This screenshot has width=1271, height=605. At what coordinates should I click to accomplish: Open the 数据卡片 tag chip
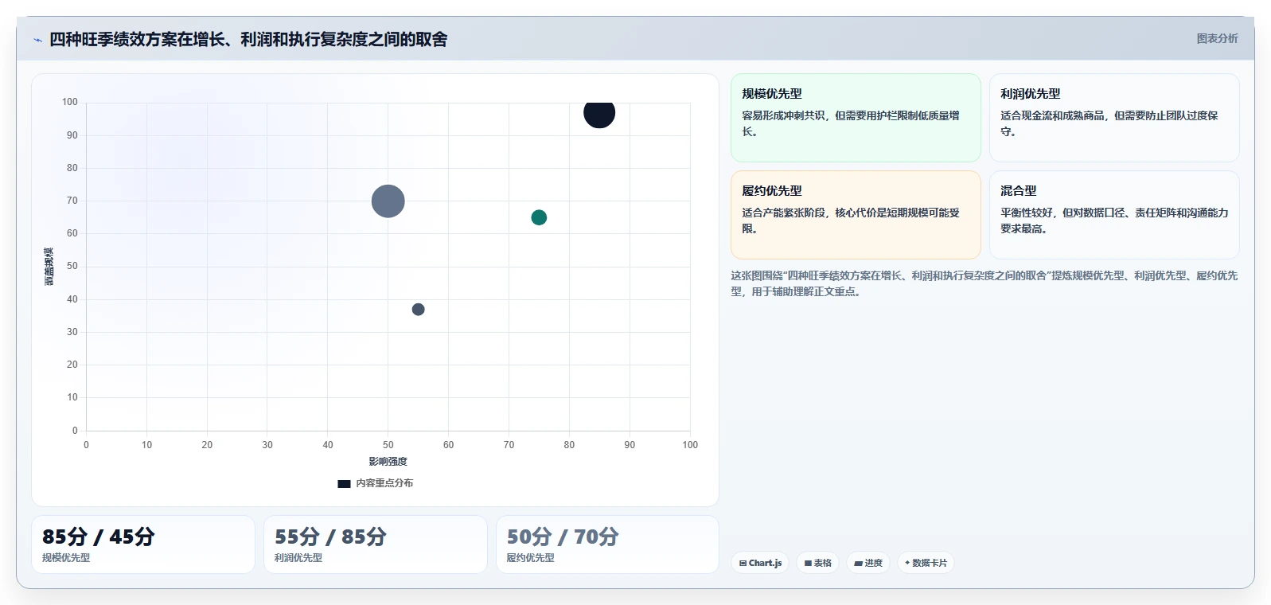pyautogui.click(x=926, y=563)
